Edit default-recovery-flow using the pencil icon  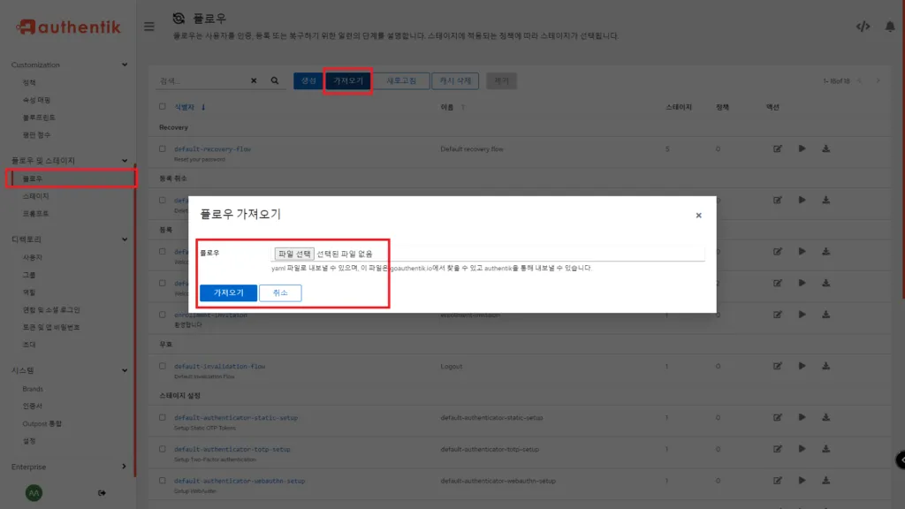point(777,148)
